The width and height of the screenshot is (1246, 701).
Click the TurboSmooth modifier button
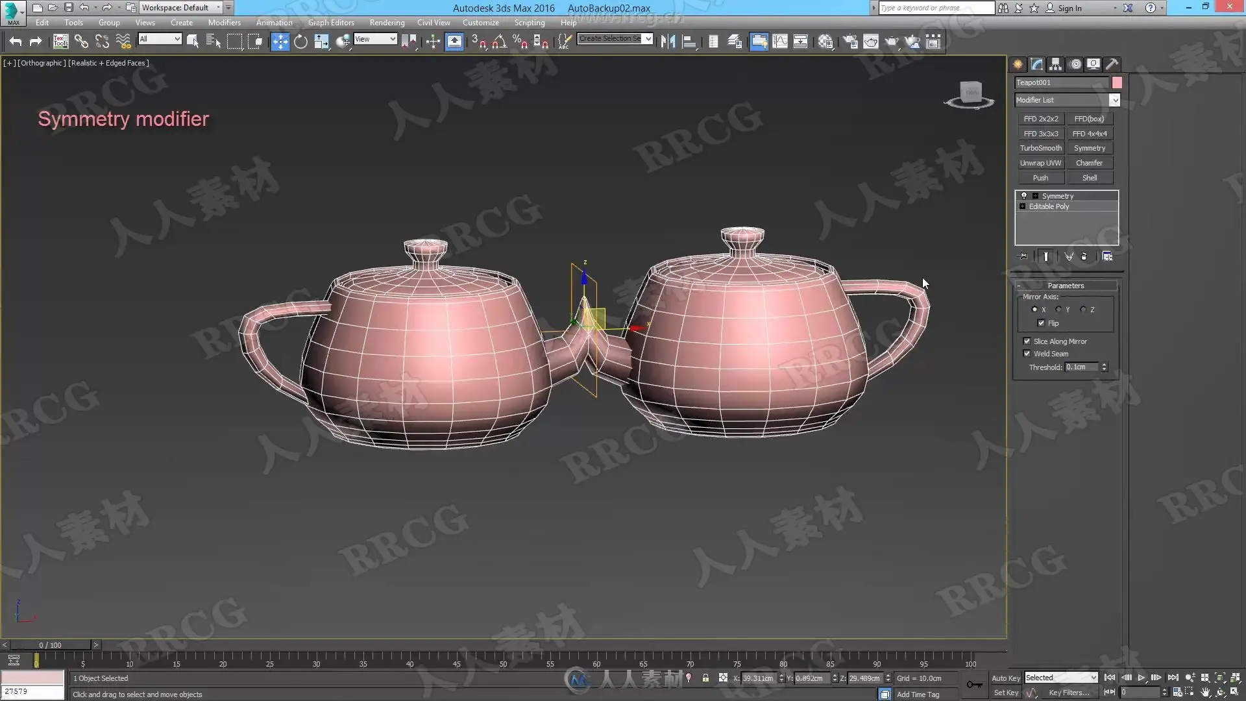tap(1040, 148)
